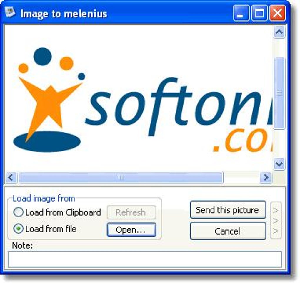Click inside the Note text field
The image size is (300, 284).
click(145, 259)
